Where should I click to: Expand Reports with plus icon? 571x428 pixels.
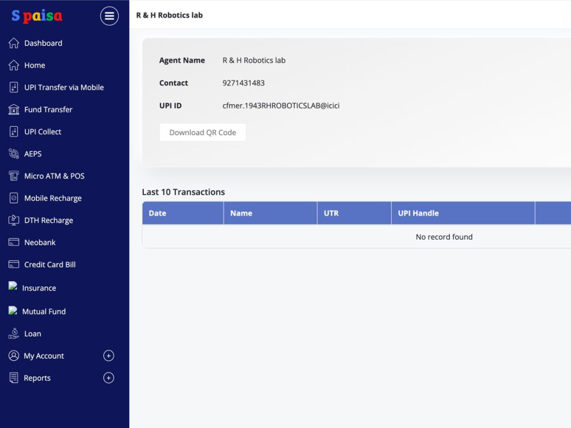pos(108,378)
